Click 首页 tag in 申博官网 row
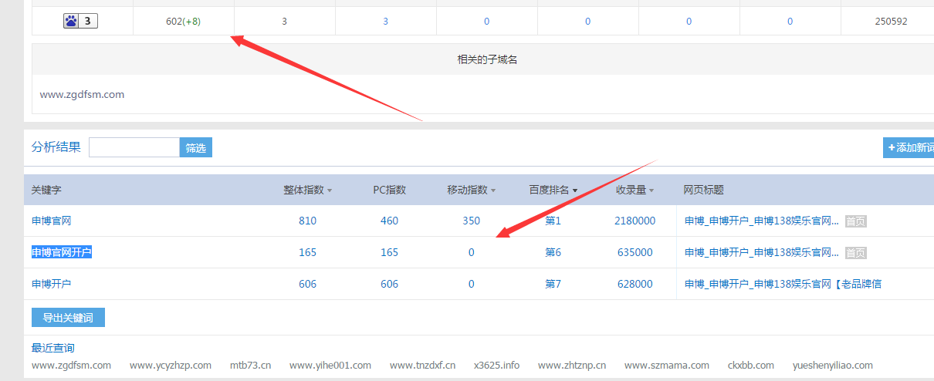934x381 pixels. coord(855,221)
